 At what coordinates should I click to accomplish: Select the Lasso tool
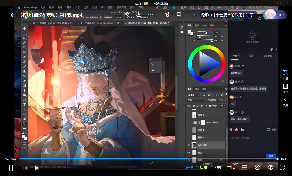tap(24, 38)
